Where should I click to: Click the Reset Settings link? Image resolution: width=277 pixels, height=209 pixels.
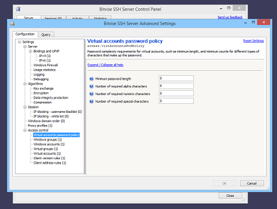(253, 41)
